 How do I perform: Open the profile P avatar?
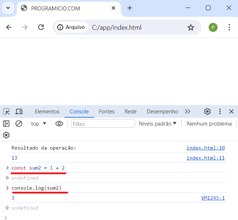213,28
